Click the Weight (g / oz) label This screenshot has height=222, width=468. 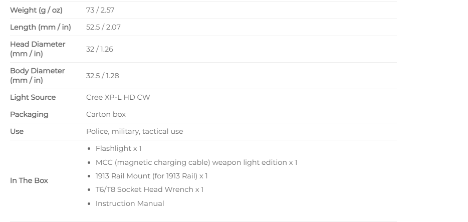(36, 10)
